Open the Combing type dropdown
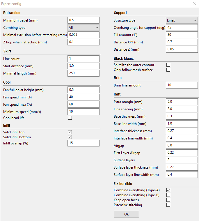This screenshot has height=221, width=199. 83,28
